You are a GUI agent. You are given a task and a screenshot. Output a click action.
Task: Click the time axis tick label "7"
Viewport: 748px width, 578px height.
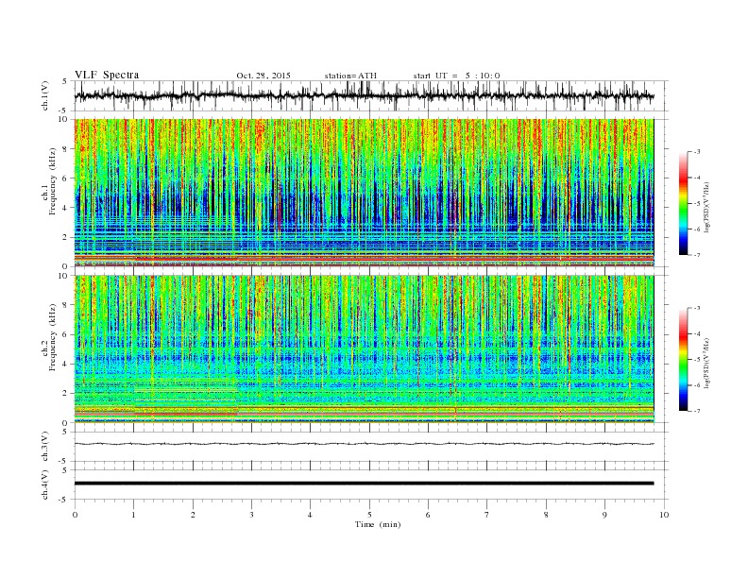(487, 515)
